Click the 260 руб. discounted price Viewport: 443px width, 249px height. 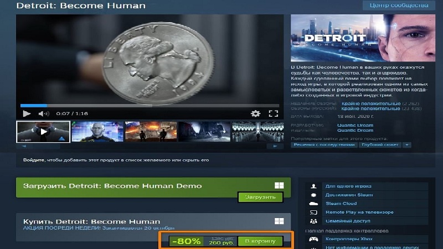click(x=221, y=243)
